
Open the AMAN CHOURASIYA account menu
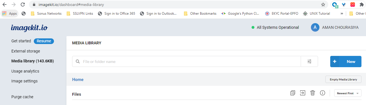[x=340, y=27]
